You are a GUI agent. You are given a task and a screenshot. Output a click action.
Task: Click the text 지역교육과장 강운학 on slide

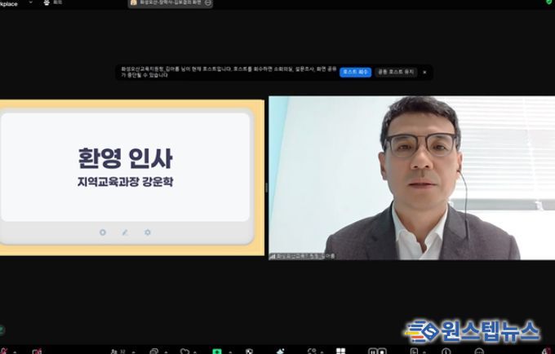click(x=126, y=182)
